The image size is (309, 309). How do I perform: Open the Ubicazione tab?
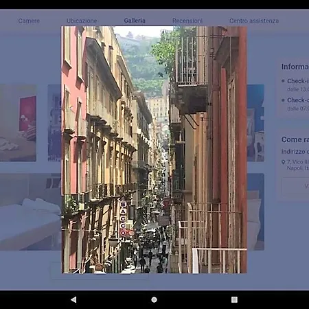pos(82,21)
